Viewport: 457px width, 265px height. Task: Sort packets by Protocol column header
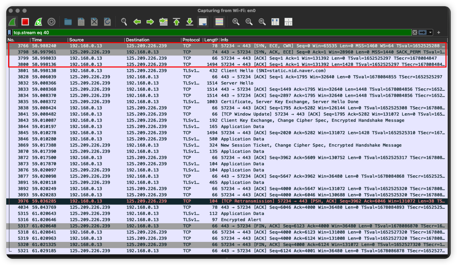point(191,40)
